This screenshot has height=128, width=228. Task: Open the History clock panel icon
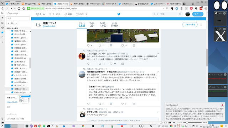pyautogui.click(x=2, y=28)
